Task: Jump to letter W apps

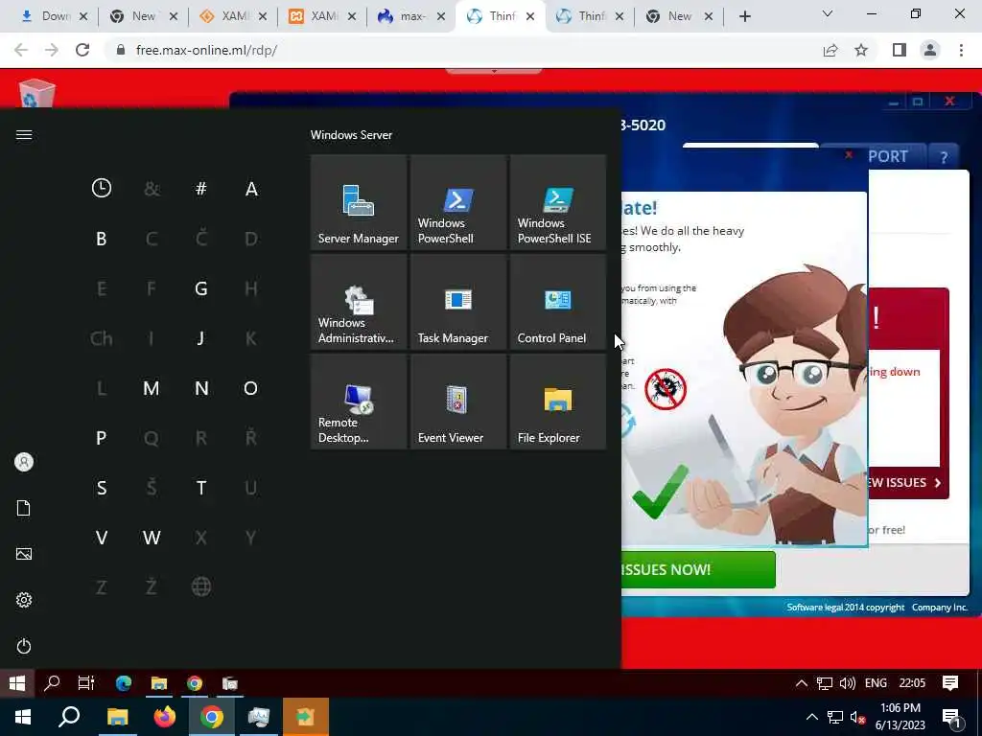Action: pyautogui.click(x=151, y=538)
